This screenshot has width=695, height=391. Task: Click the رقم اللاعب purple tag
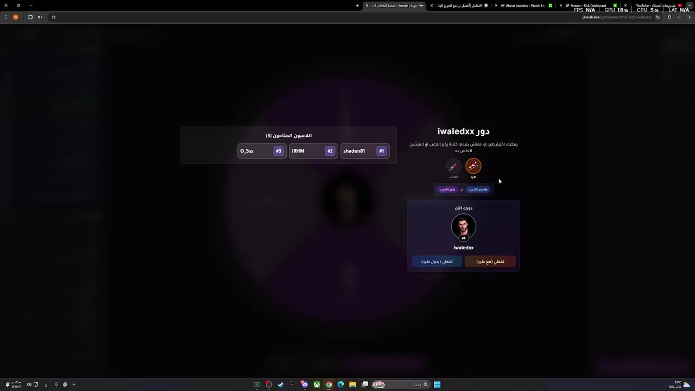pos(447,190)
